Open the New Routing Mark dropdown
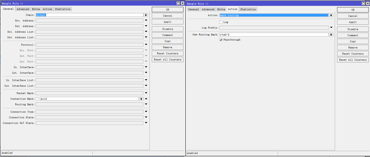Viewport: 370px width, 157px height. click(x=331, y=35)
